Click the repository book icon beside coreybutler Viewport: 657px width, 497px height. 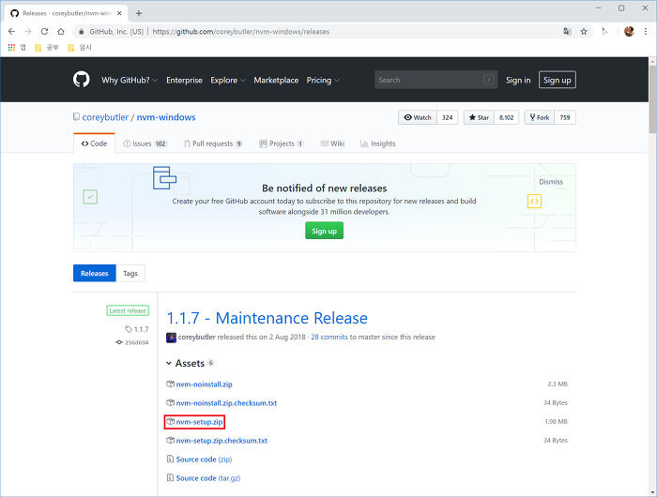pos(76,117)
